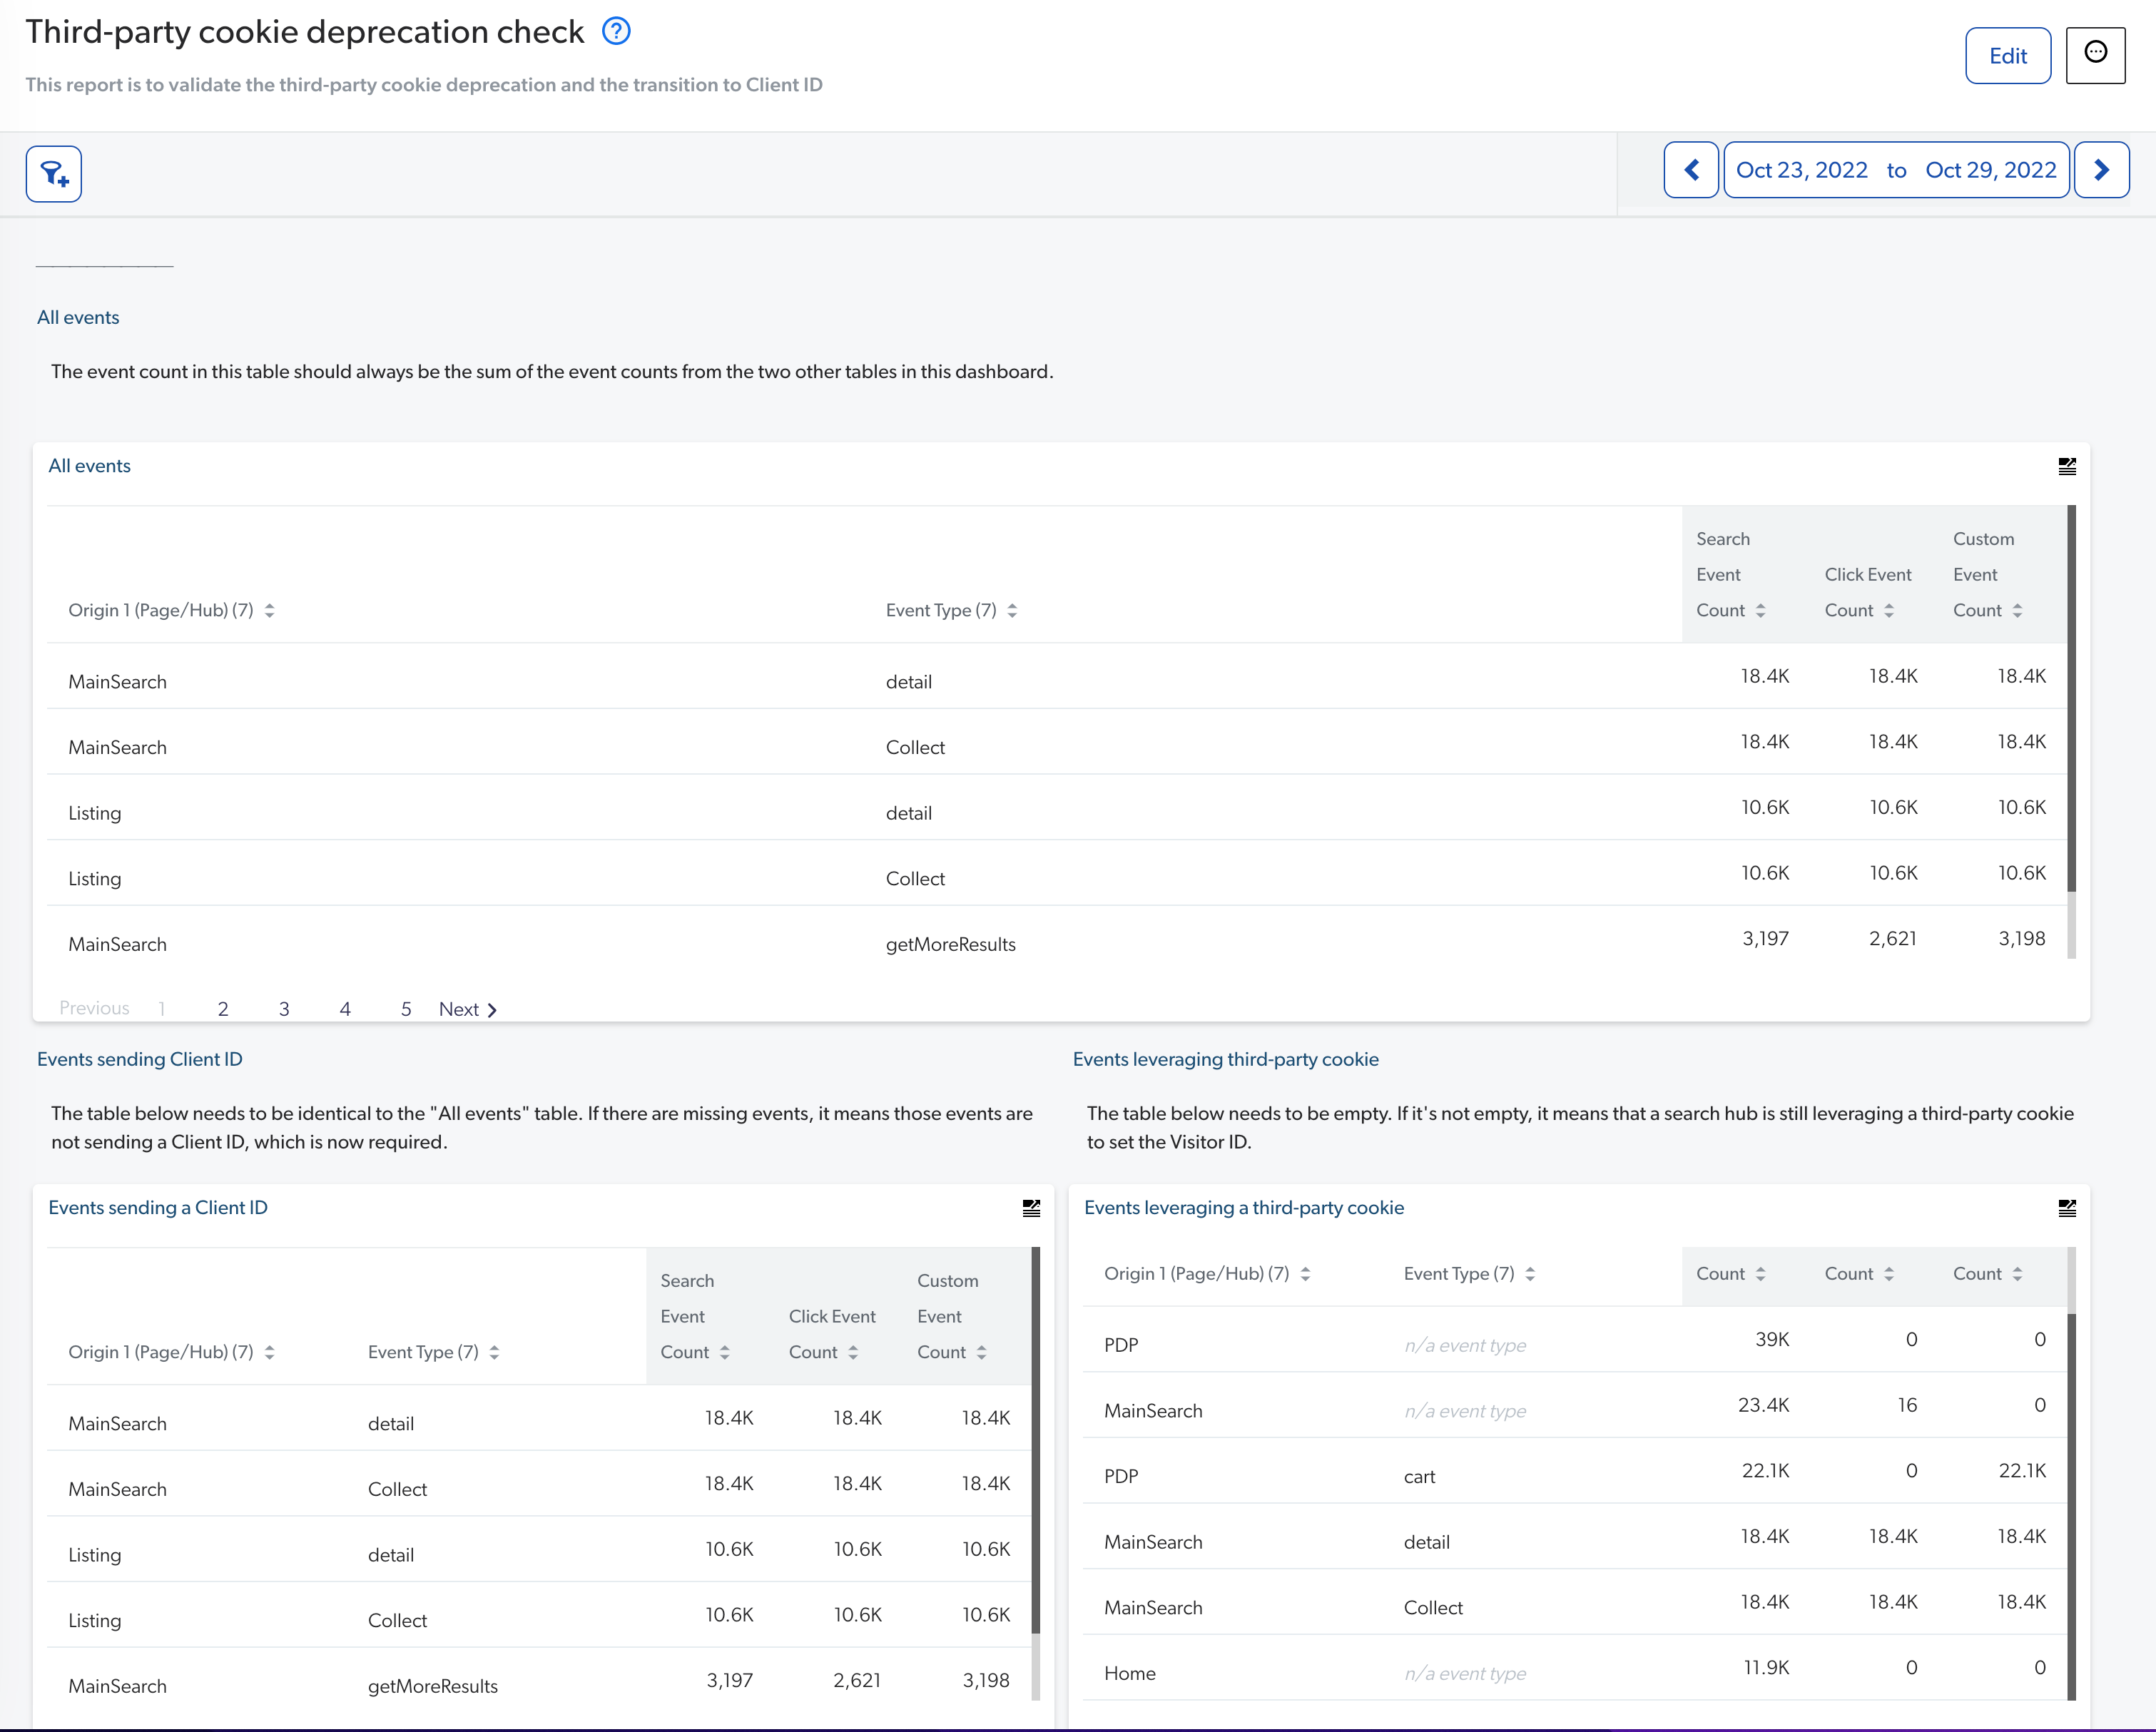Click the help icon beside the report title
The image size is (2156, 1732).
tap(617, 31)
